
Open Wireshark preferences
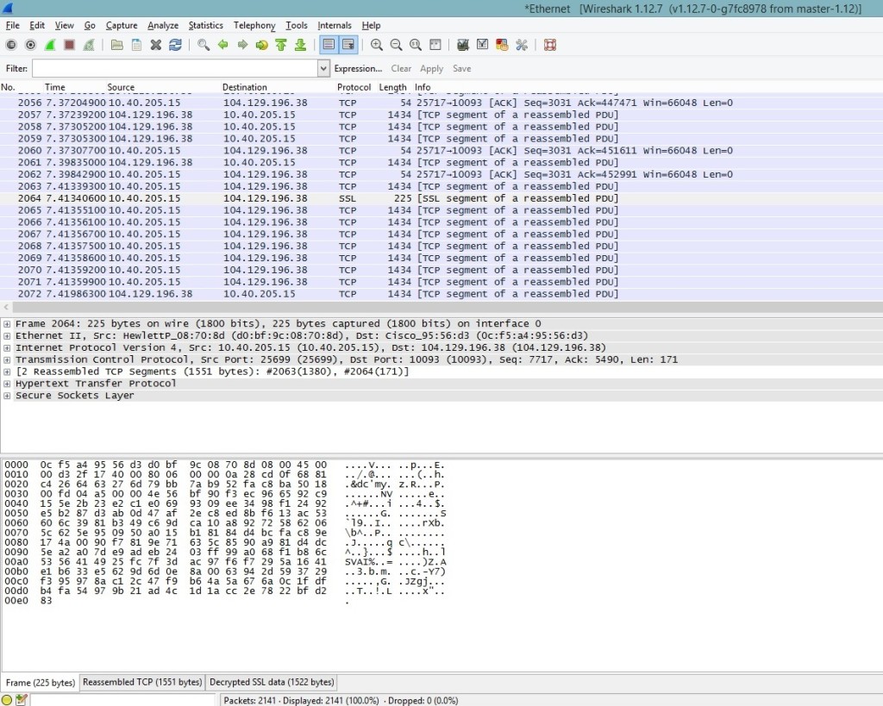tap(520, 45)
